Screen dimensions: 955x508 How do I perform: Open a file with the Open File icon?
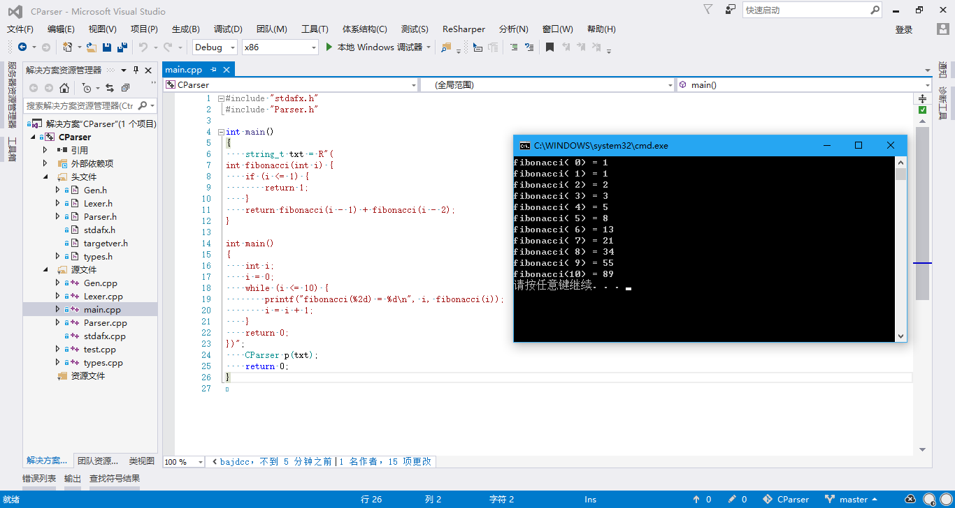pos(89,47)
